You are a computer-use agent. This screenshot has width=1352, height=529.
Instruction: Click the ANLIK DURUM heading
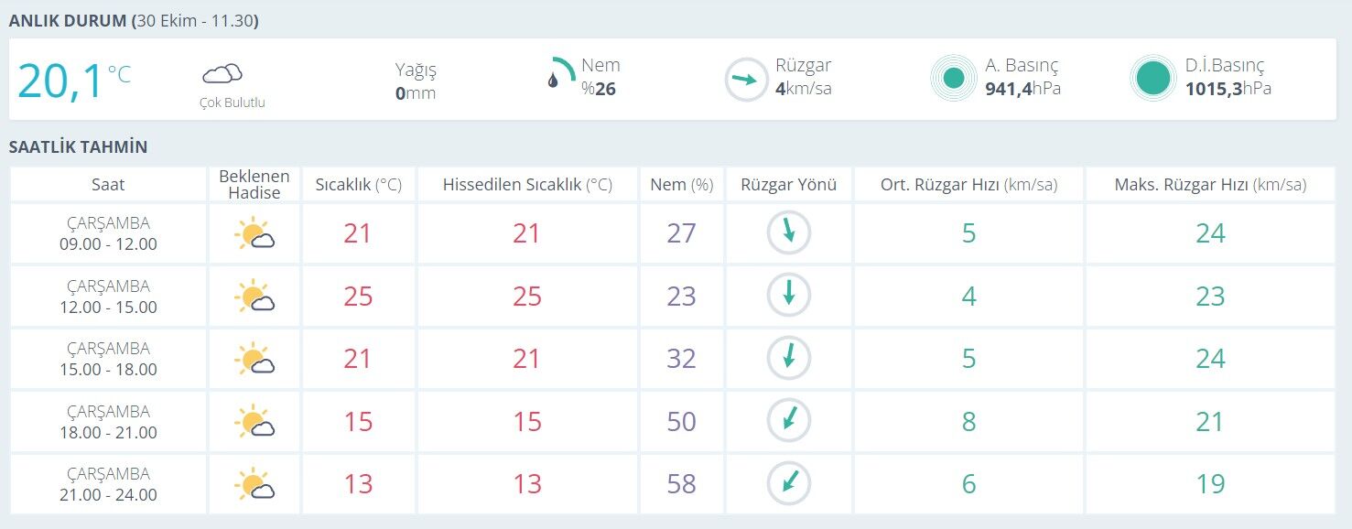tap(68, 20)
